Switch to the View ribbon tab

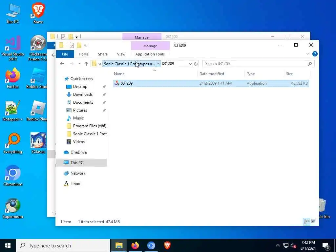click(x=121, y=54)
